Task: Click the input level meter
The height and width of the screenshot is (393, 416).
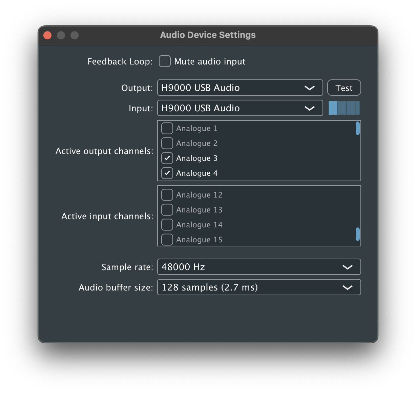Action: (x=344, y=108)
